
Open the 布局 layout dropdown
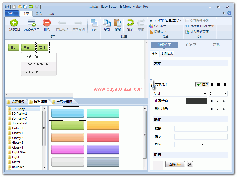click(181, 20)
